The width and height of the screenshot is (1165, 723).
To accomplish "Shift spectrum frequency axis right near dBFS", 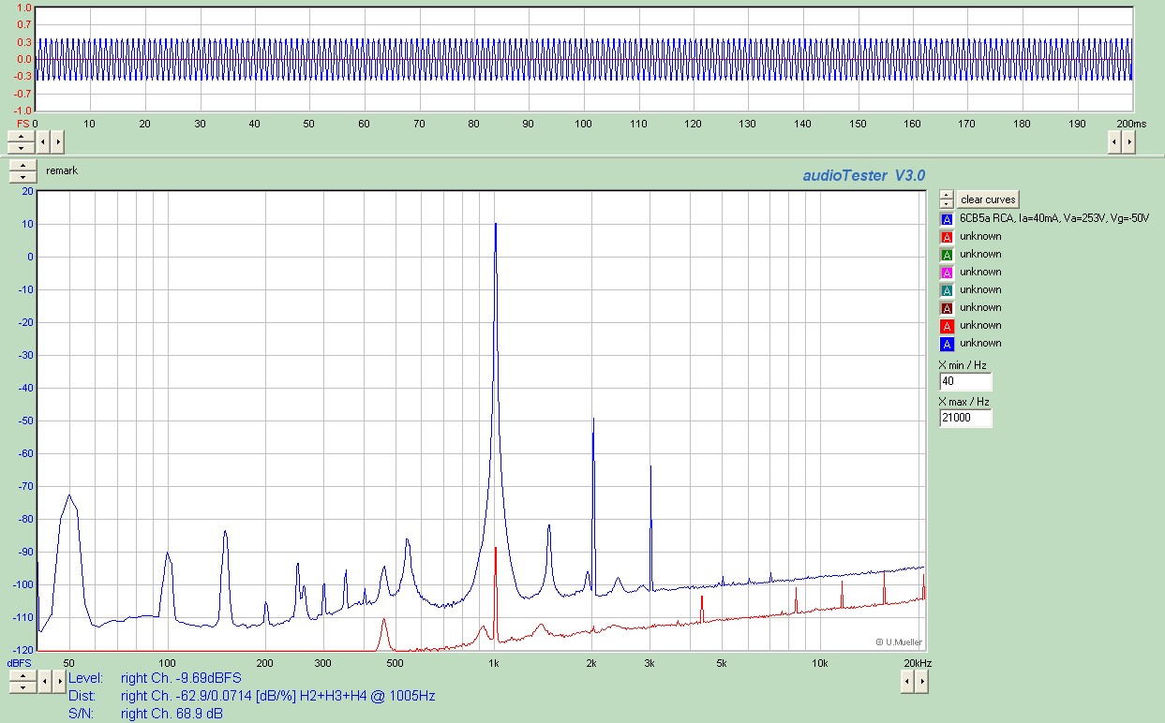I will [x=59, y=682].
